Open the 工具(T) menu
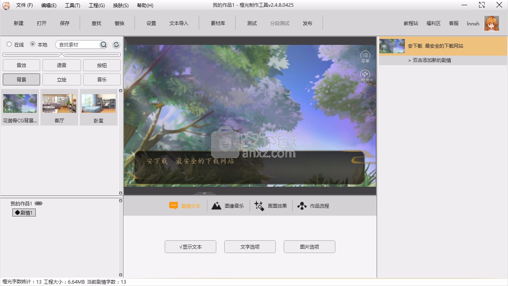The width and height of the screenshot is (508, 286). (x=73, y=6)
